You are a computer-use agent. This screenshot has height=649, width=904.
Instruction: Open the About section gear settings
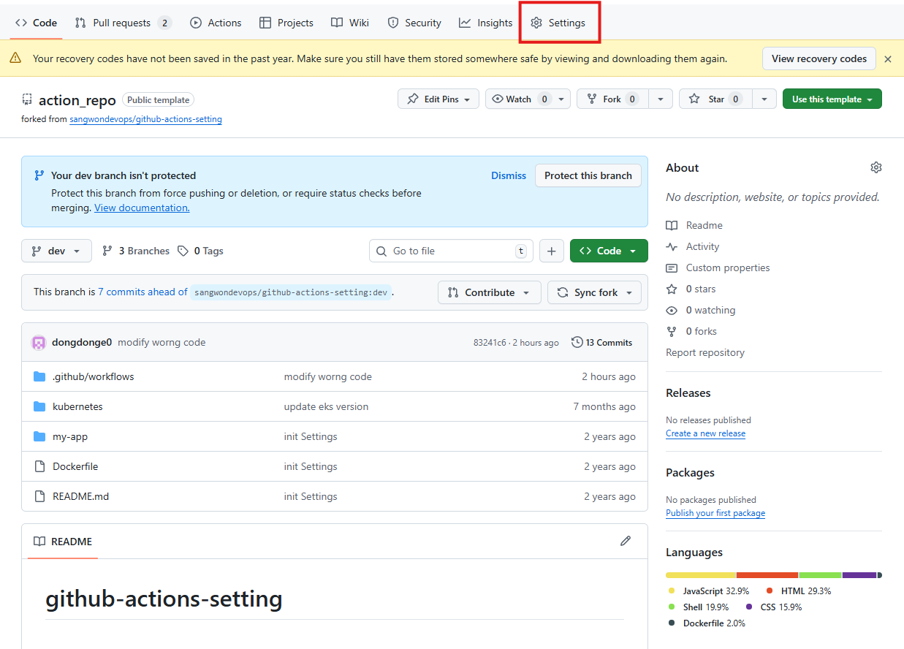coord(876,167)
